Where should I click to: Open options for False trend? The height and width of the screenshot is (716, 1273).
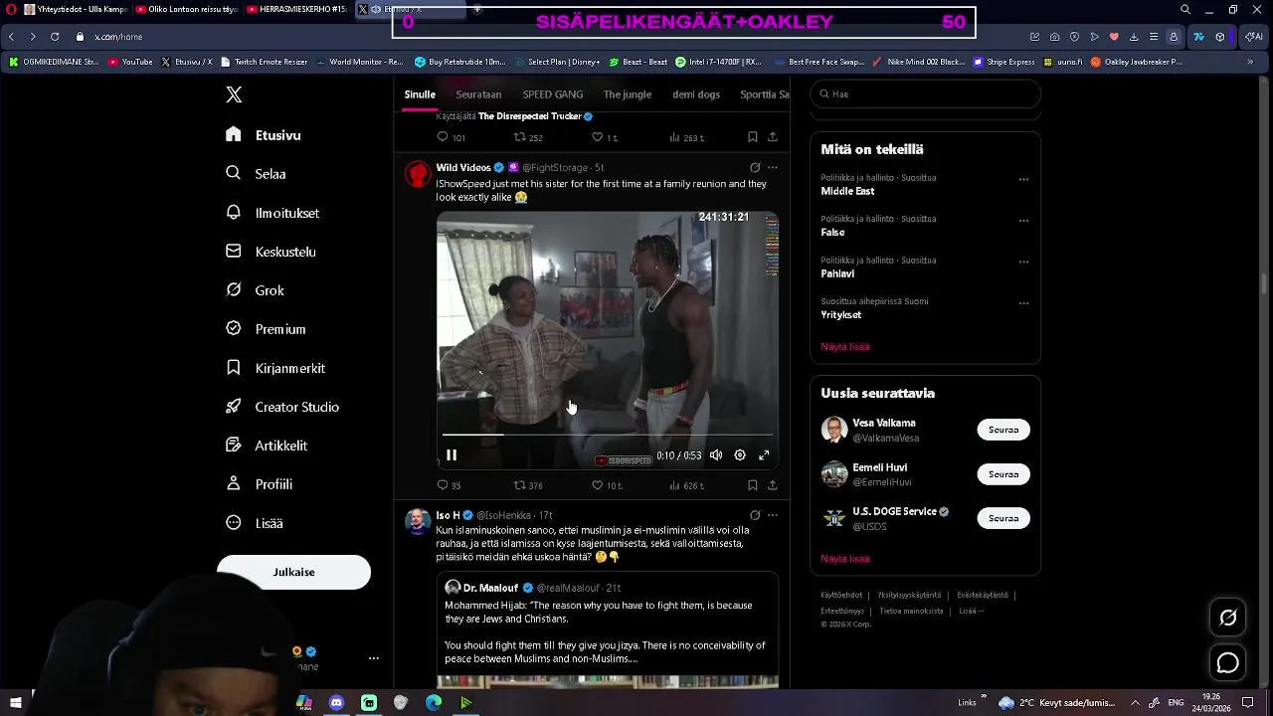click(1023, 221)
